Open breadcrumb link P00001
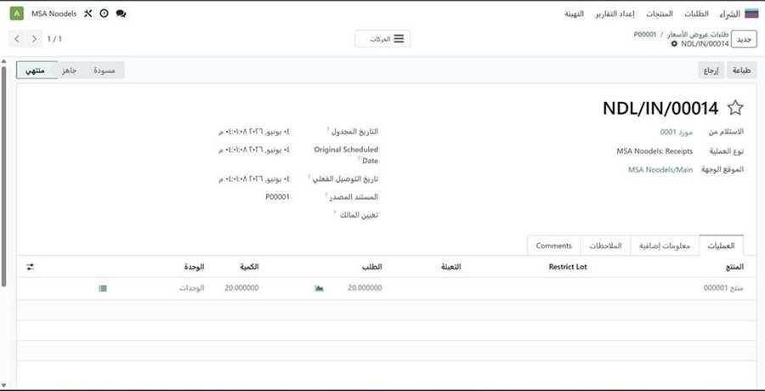 [x=645, y=35]
